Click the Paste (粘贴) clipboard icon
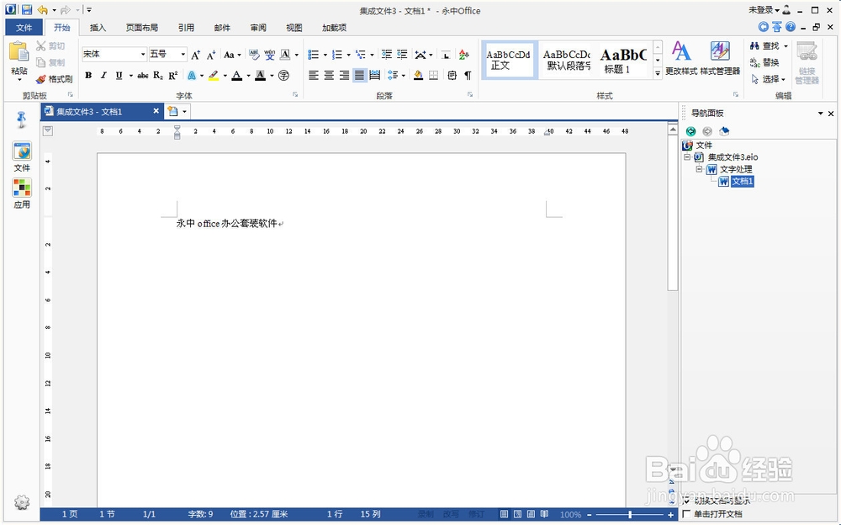Screen dimensions: 841x525 coord(19,52)
